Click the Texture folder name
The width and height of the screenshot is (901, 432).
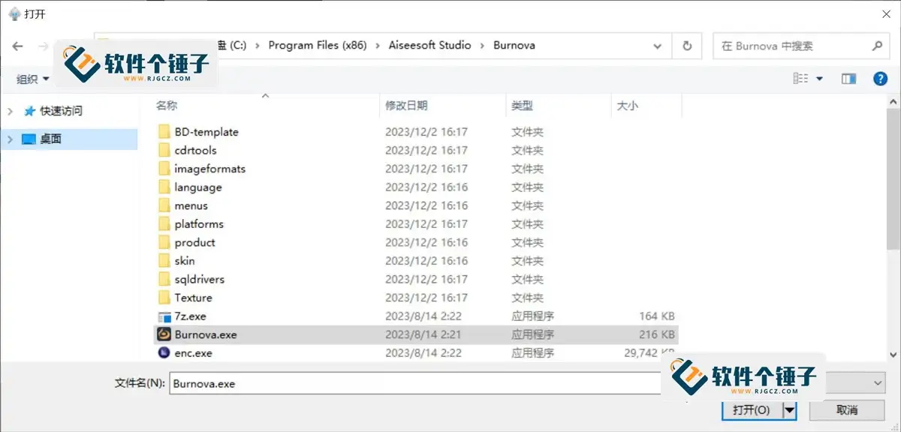click(194, 298)
